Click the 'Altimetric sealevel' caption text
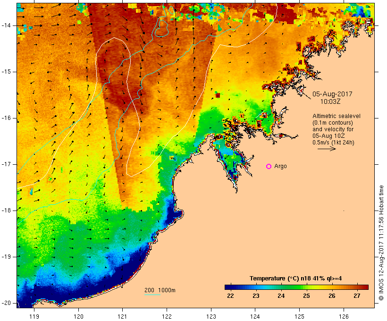 (x=337, y=116)
